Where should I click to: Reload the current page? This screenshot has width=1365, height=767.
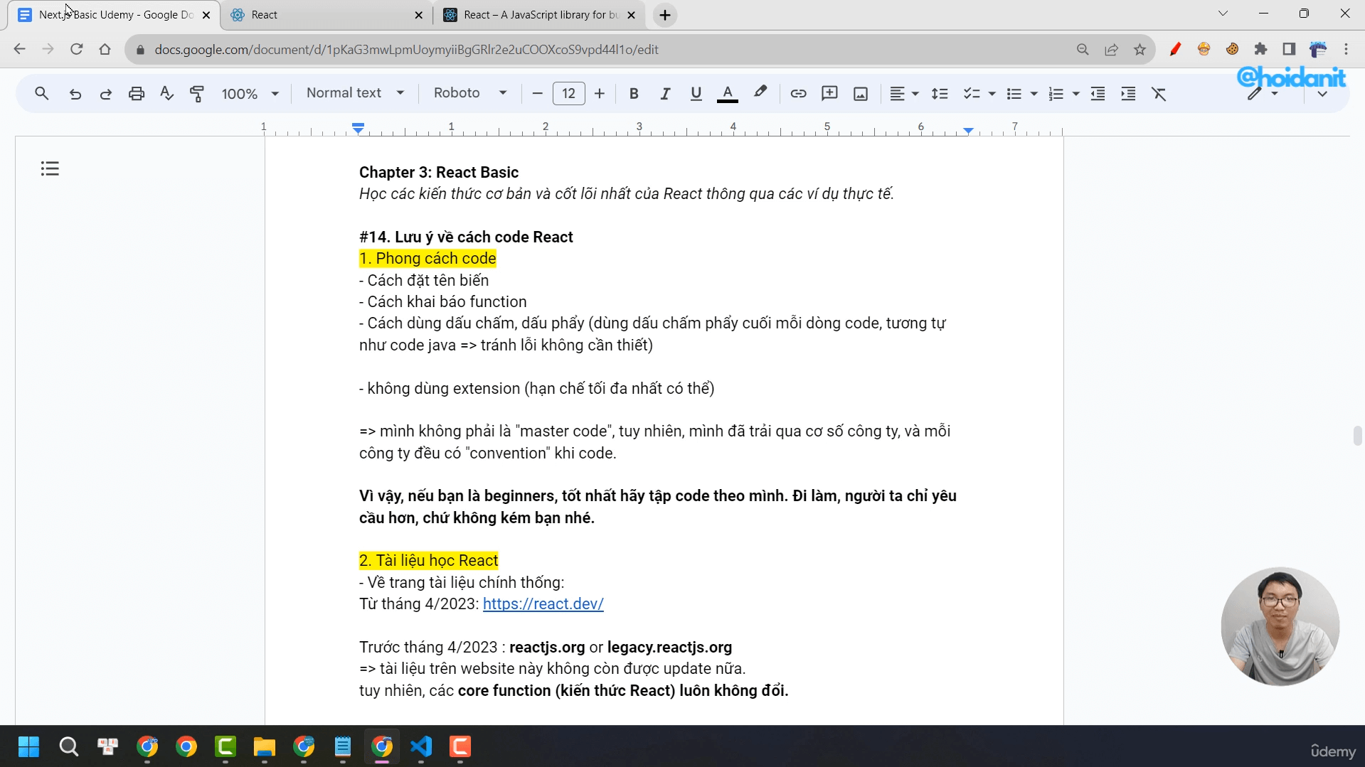[x=76, y=49]
